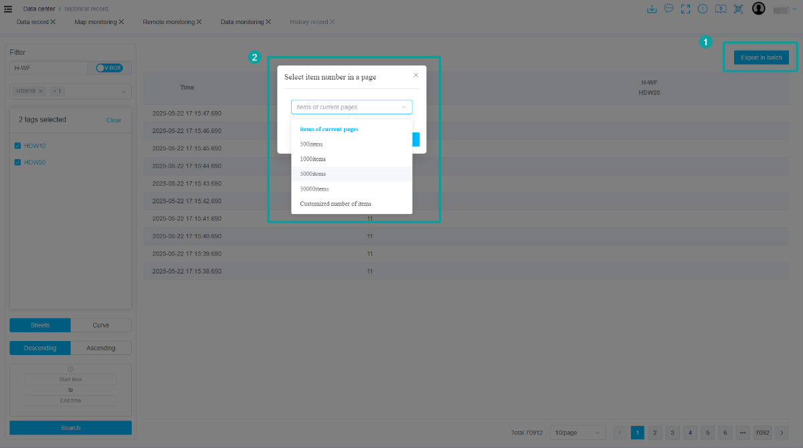This screenshot has width=803, height=448.
Task: Uncheck the HDW10 tag checkbox
Action: click(x=17, y=146)
